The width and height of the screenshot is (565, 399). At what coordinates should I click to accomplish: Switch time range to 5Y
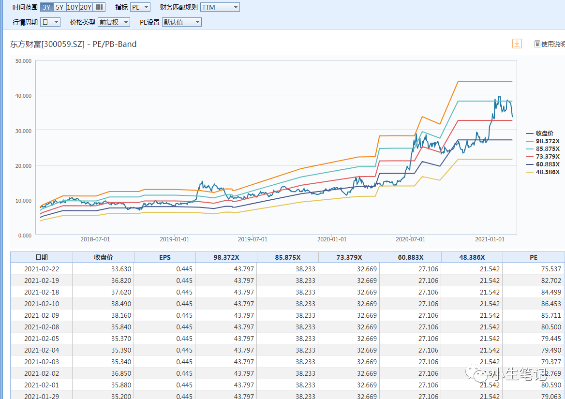(59, 7)
